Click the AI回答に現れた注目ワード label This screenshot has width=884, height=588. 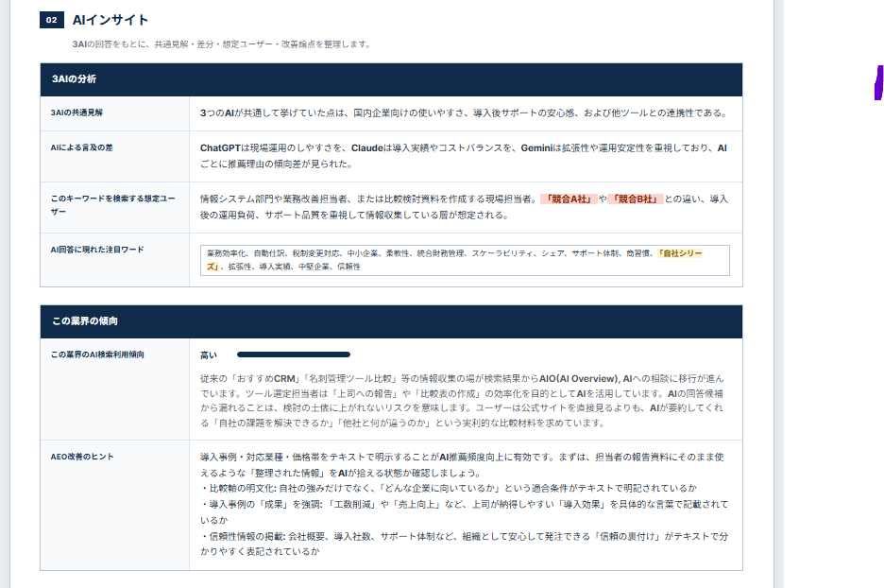click(97, 250)
